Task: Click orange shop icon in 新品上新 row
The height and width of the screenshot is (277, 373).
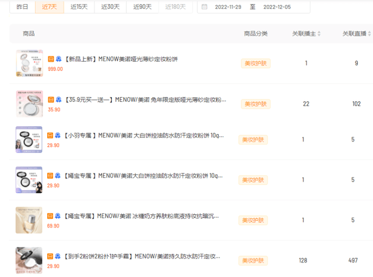Action: click(51, 59)
